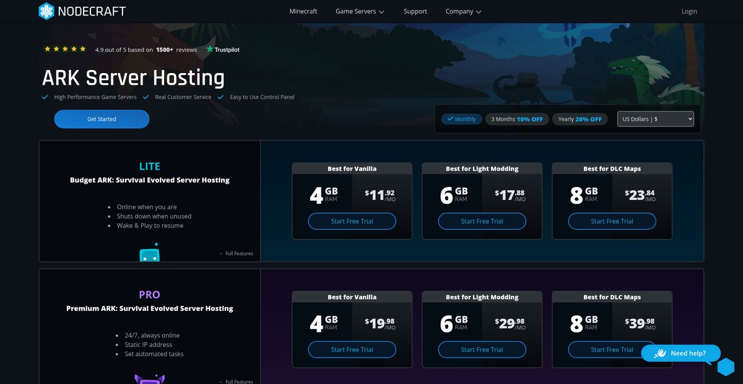Click 'Wake & Play to resume' bullet
Image resolution: width=743 pixels, height=384 pixels.
[150, 225]
